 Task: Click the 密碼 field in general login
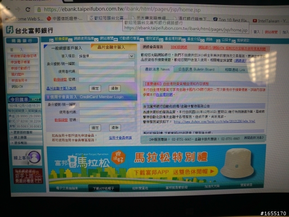pos(107,80)
